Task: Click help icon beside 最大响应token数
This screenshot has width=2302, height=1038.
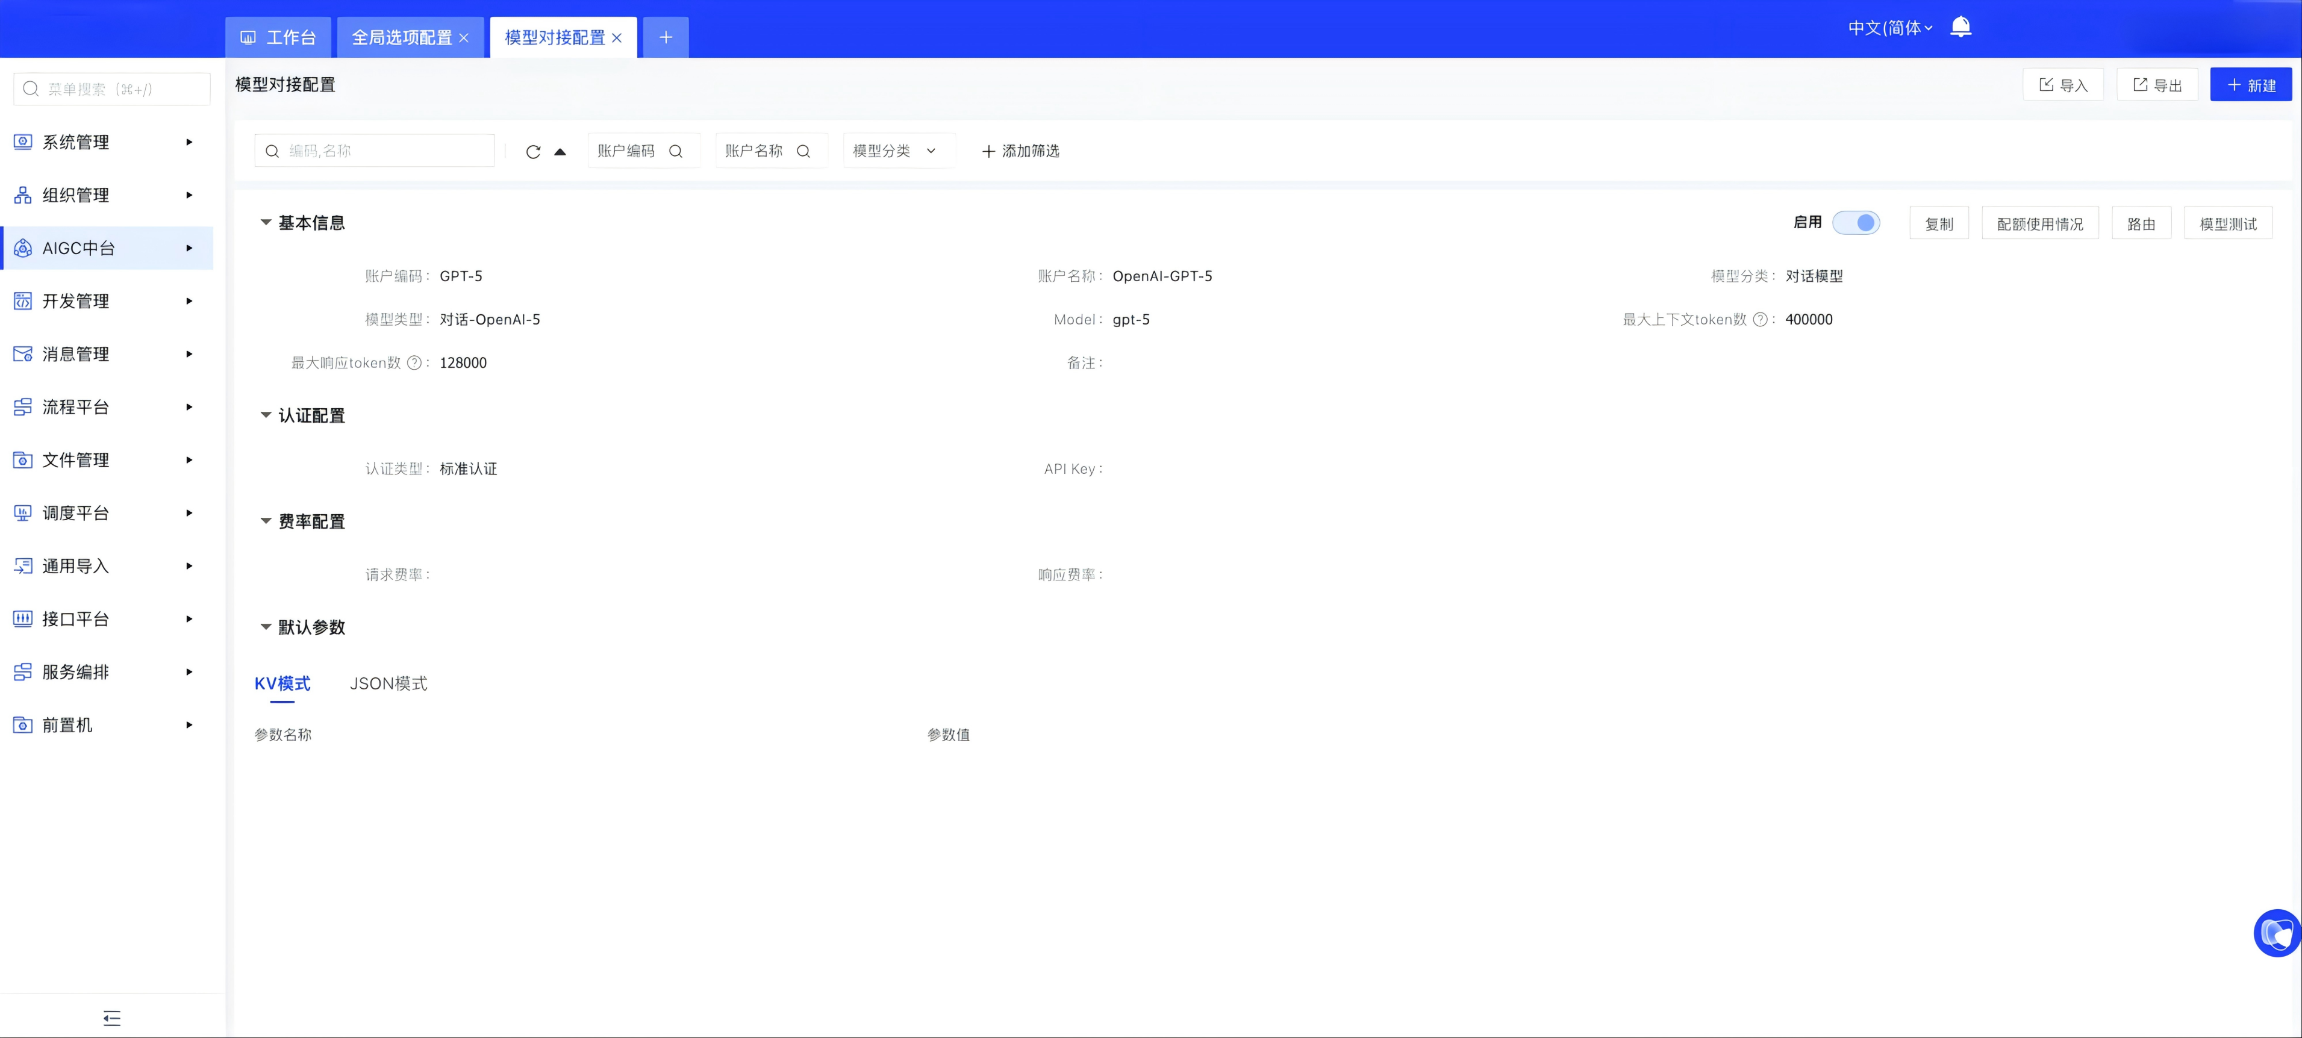Action: click(x=414, y=362)
